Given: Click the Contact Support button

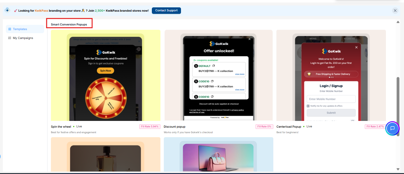Looking at the screenshot, I should click(166, 10).
